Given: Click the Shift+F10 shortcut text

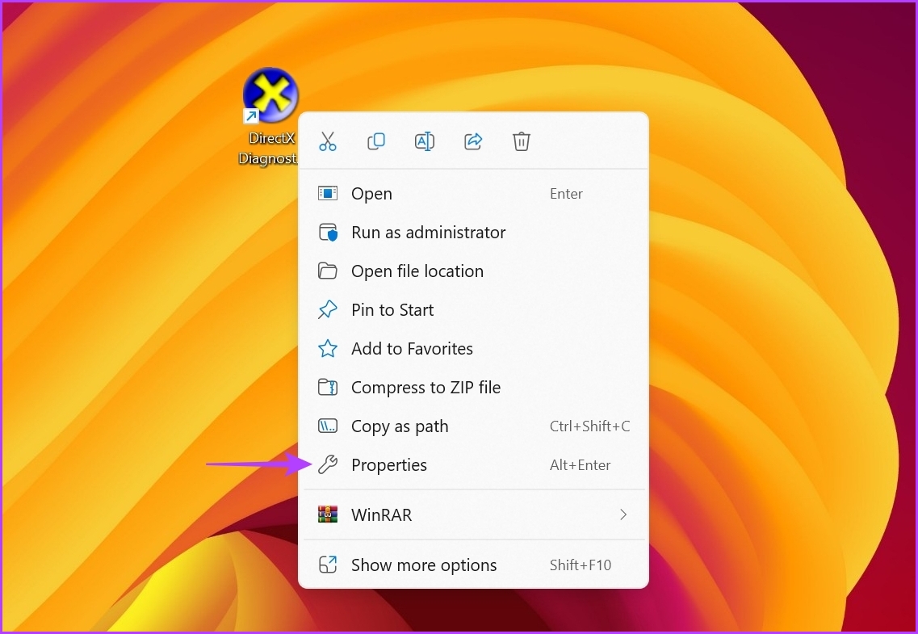Looking at the screenshot, I should [x=581, y=565].
